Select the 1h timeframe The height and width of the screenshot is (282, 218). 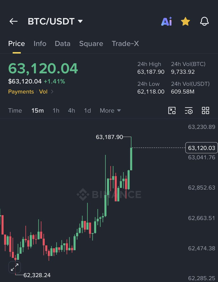click(56, 110)
